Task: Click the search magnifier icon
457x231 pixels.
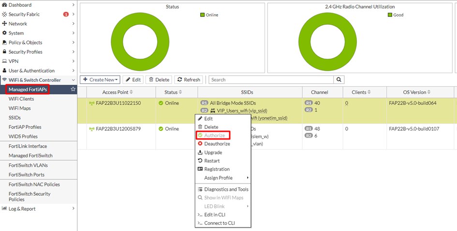Action: click(339, 80)
